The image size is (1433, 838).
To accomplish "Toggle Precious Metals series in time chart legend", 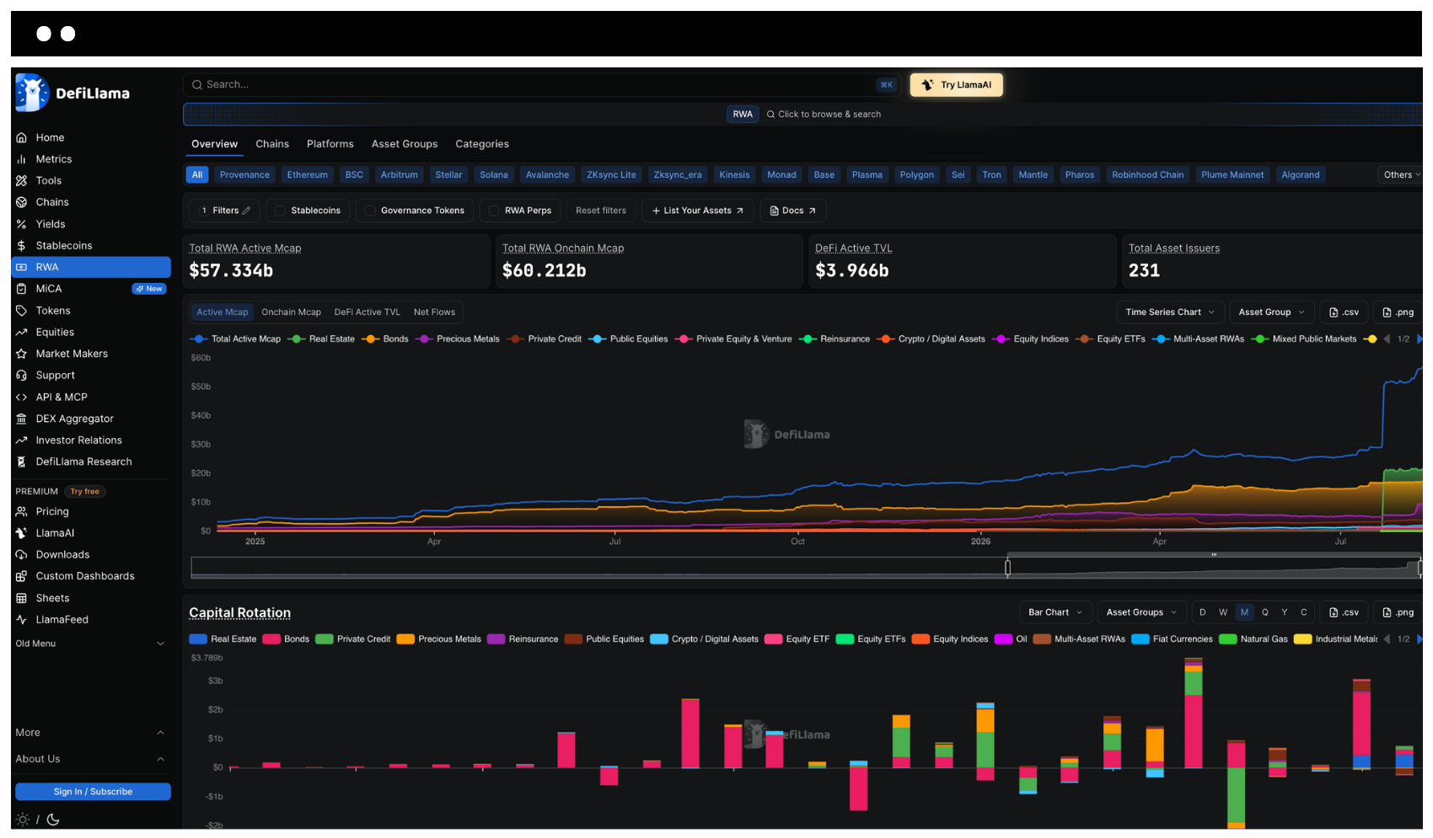I will pos(458,339).
